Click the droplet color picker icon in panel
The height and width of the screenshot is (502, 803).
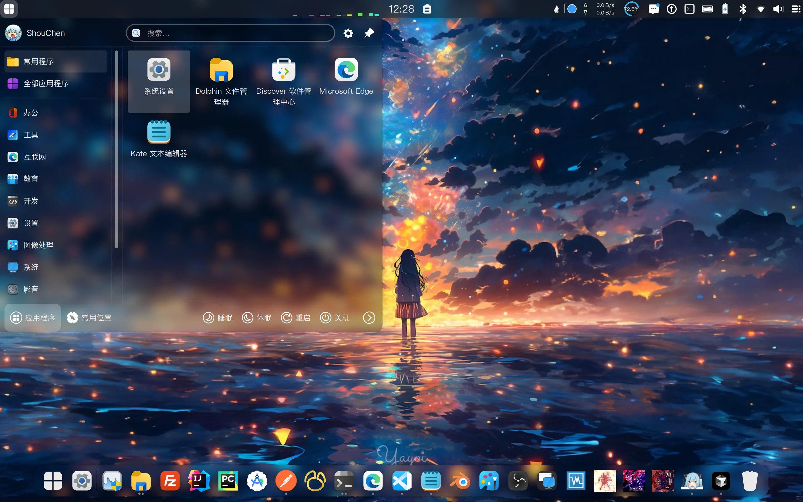point(557,9)
